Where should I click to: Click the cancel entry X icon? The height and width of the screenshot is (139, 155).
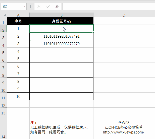coord(39,7)
